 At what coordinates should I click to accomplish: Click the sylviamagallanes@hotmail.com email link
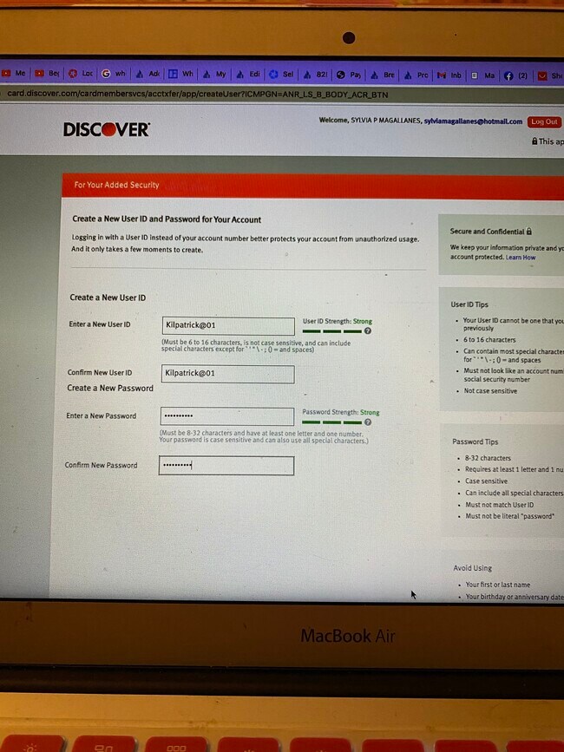tap(473, 121)
